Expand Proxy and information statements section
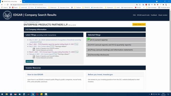 tap(116, 50)
